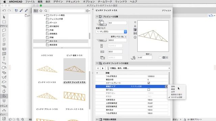Switch preview to 3D shaded view
Viewport: 216px width, 121px height.
[x=135, y=30]
